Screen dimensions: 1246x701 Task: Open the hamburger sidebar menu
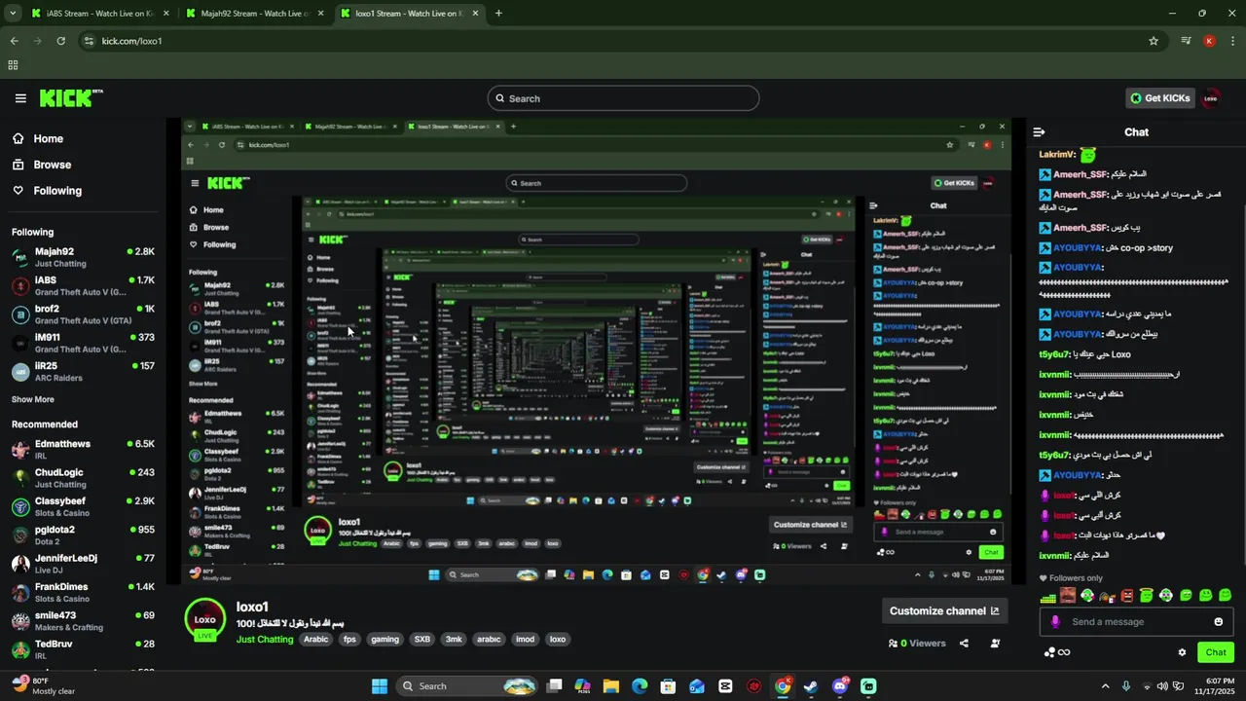20,98
